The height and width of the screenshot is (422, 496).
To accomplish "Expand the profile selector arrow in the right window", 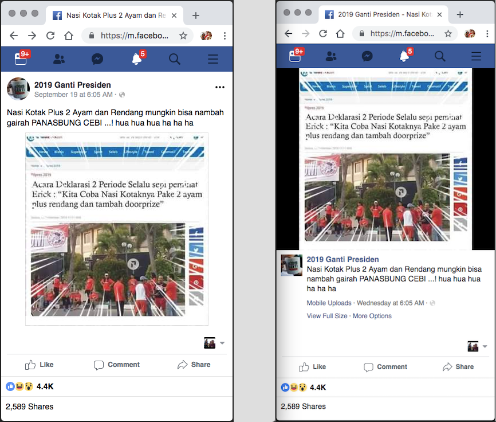I will point(485,346).
